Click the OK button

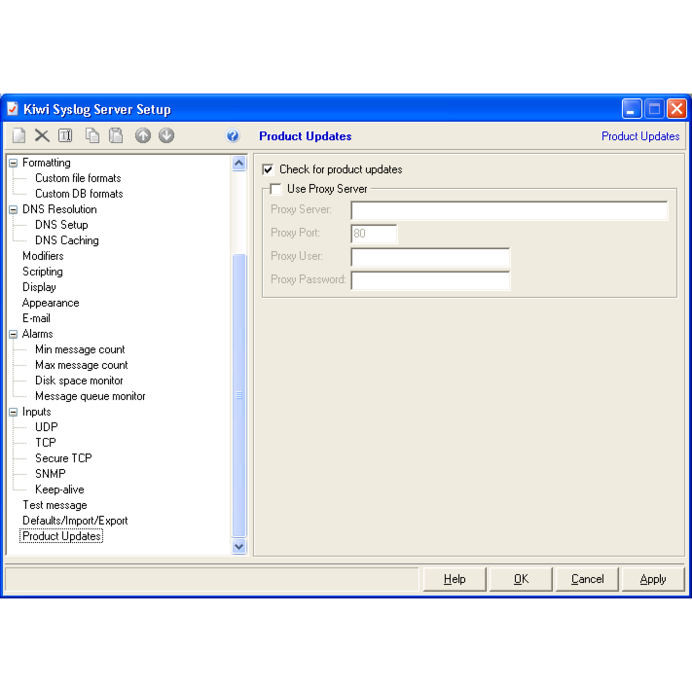click(x=521, y=579)
